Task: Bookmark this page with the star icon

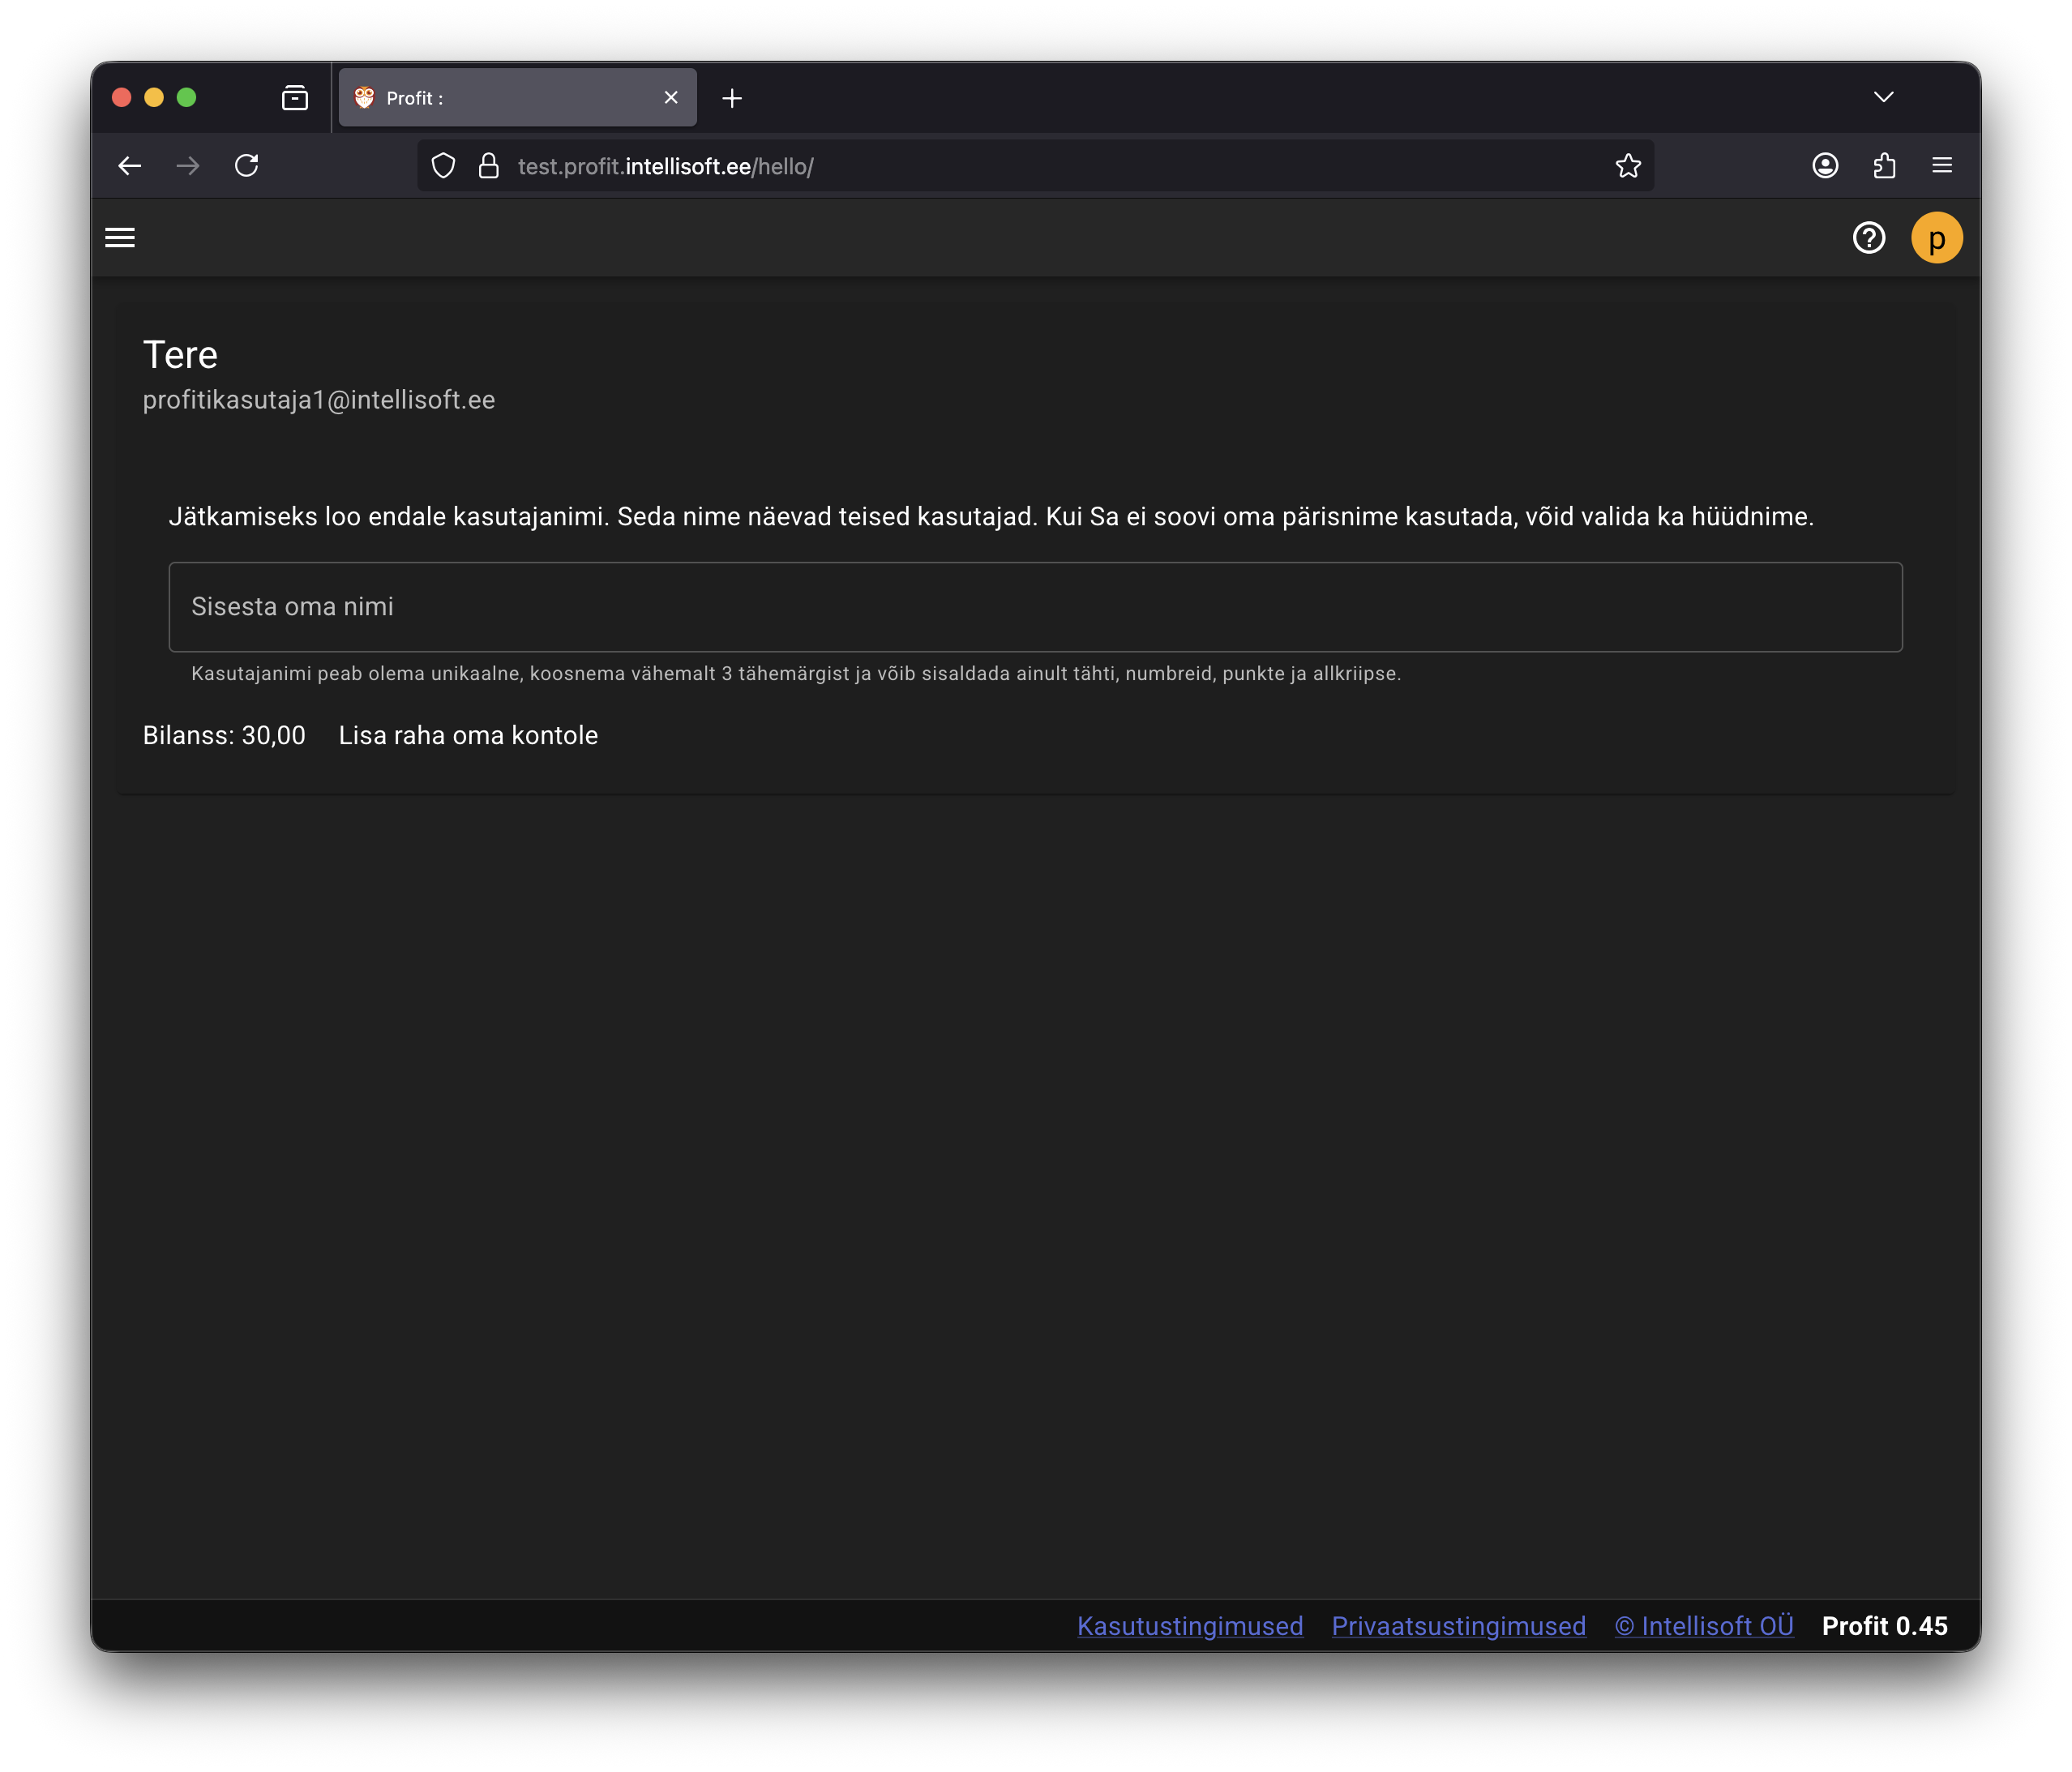Action: coord(1628,166)
